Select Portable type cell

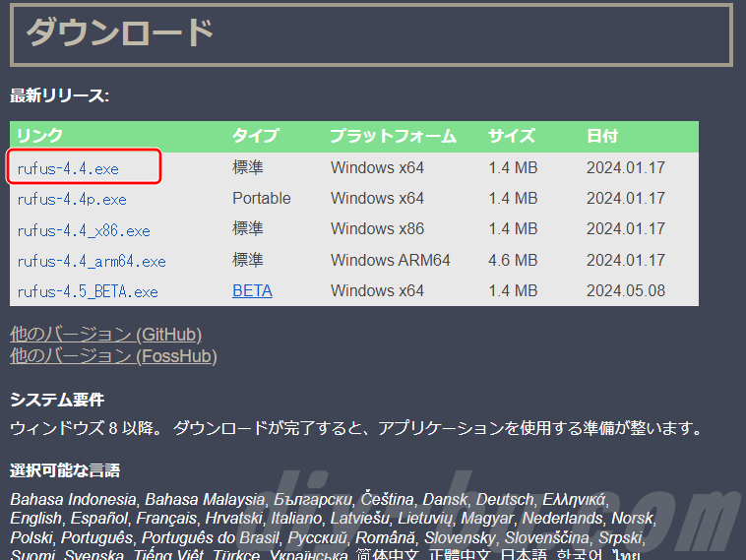click(262, 198)
